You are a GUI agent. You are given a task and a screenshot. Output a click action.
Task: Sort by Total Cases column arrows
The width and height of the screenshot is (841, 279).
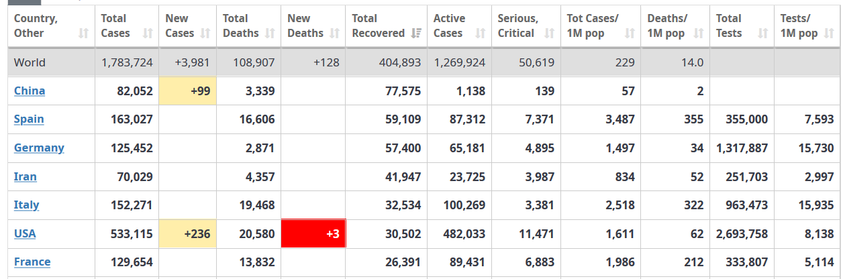point(148,33)
